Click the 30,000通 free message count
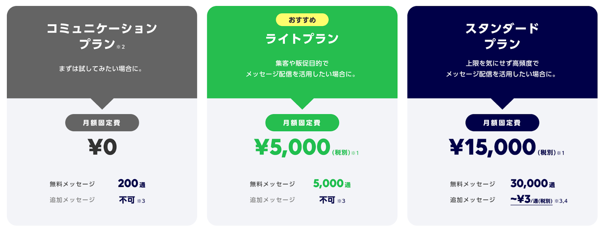The width and height of the screenshot is (608, 228). click(532, 184)
